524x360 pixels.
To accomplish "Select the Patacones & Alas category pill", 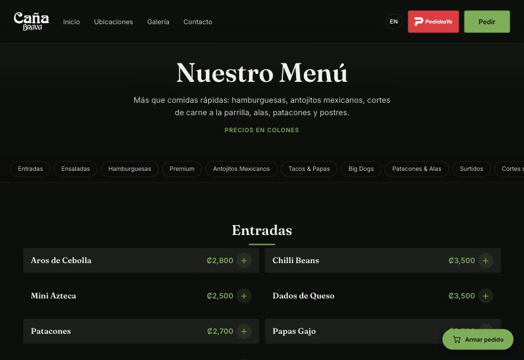I will point(417,169).
